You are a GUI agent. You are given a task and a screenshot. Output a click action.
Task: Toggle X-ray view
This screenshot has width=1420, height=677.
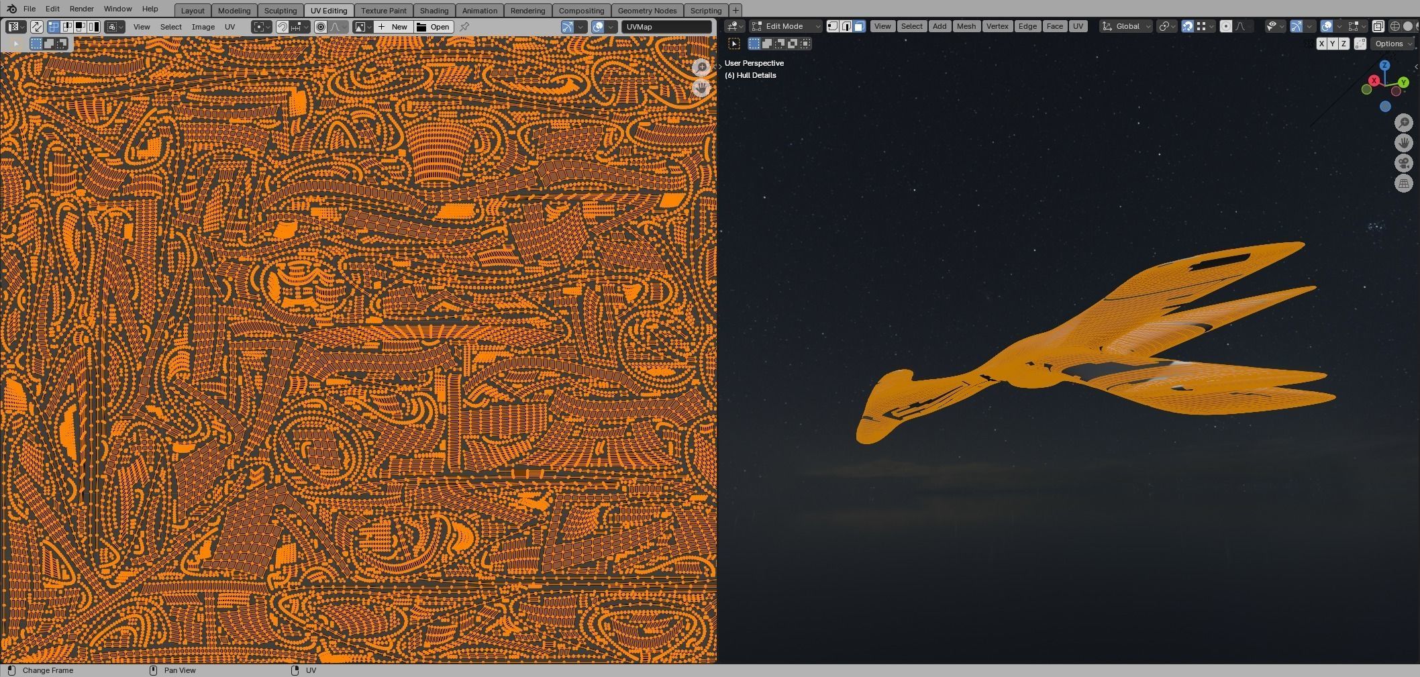pos(1378,26)
